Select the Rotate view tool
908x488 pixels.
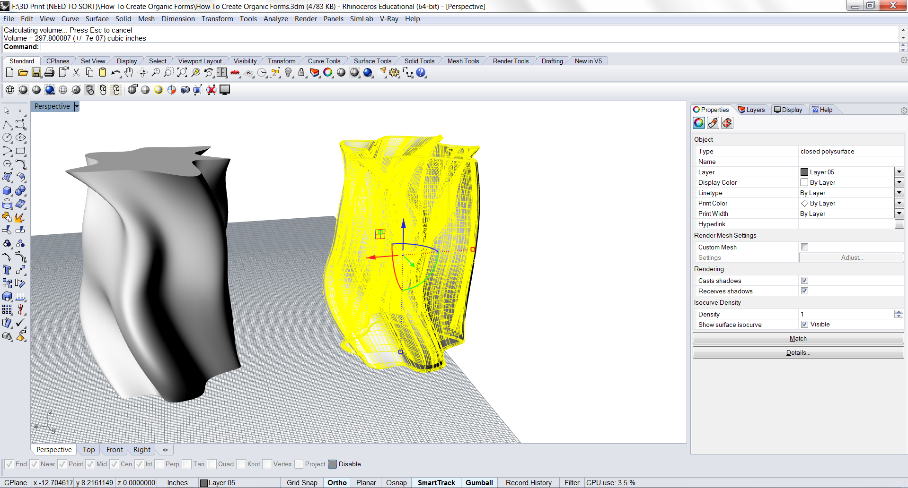tap(142, 73)
